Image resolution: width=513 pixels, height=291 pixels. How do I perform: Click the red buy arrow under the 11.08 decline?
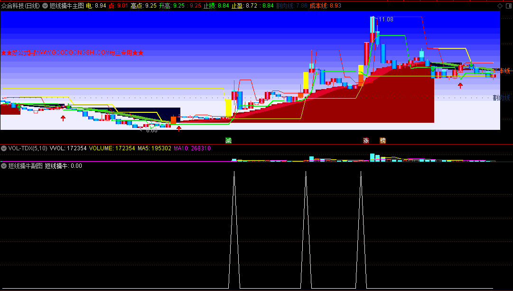(460, 86)
